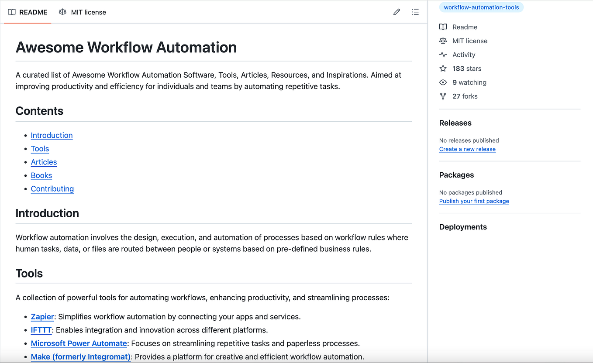Click the Make (formerly Integromat) link

coord(80,356)
